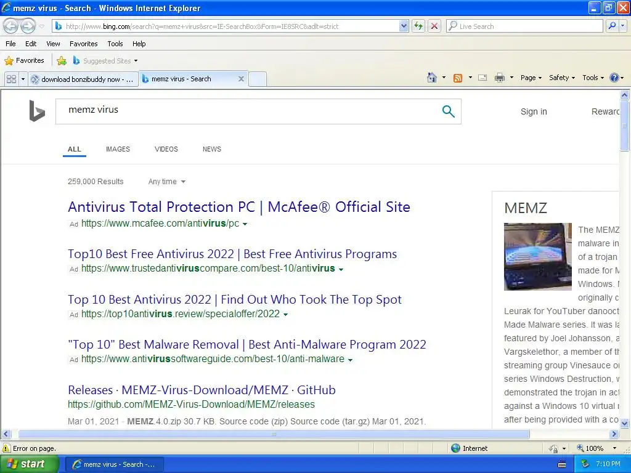Expand the trustedantiviruscompare.com URL arrow

click(341, 270)
